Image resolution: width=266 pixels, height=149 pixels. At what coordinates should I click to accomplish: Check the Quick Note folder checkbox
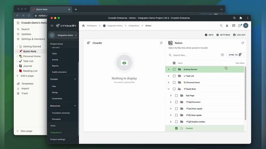click(174, 89)
